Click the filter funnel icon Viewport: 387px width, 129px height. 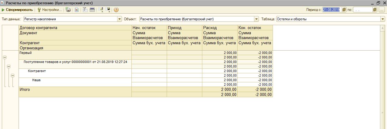tap(85, 10)
